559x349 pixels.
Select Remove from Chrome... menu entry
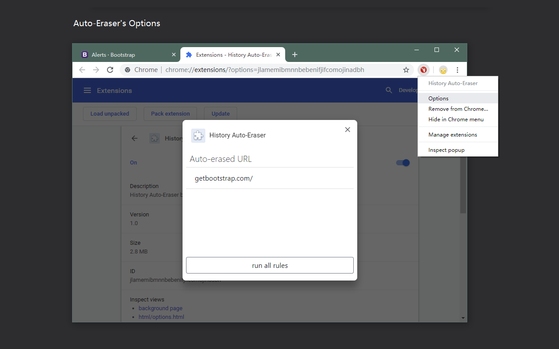coord(458,109)
